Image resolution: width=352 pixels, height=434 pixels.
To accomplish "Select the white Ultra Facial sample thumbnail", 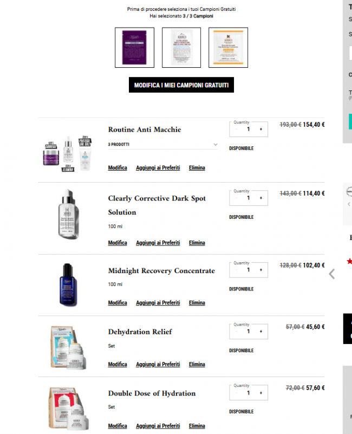I will click(x=181, y=47).
